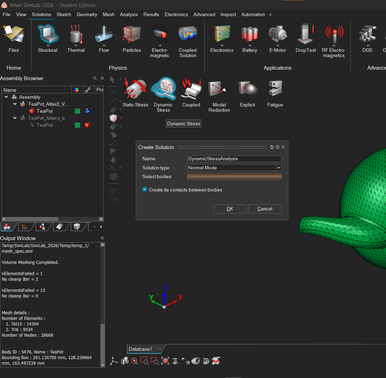The image size is (386, 378).
Task: Close the Output Window panel
Action: pos(102,238)
